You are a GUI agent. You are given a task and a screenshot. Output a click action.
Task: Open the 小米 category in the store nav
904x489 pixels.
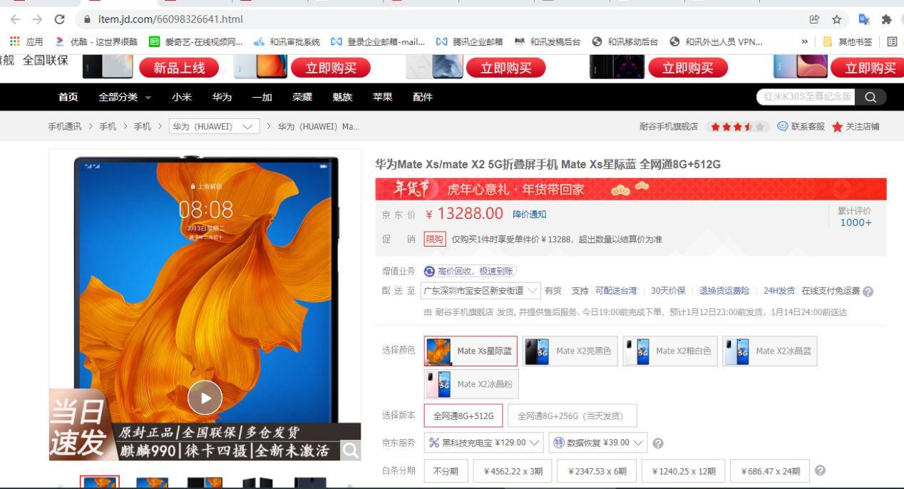(181, 97)
